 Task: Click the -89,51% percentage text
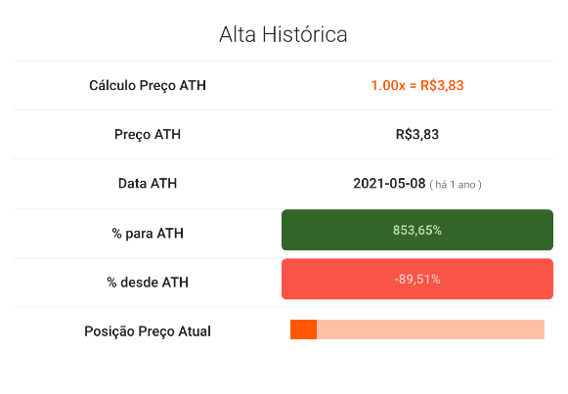coord(417,280)
